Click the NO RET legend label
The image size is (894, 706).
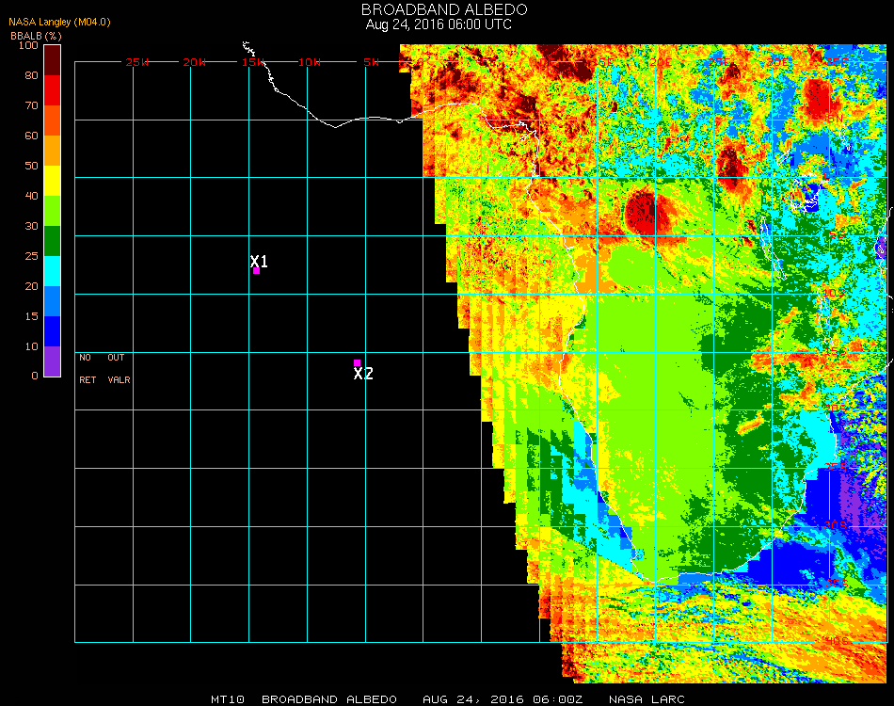tap(87, 369)
